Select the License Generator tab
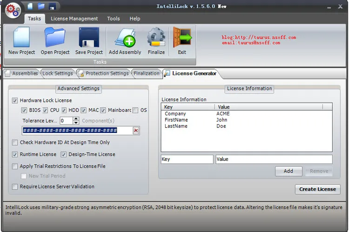The height and width of the screenshot is (232, 349). 191,73
